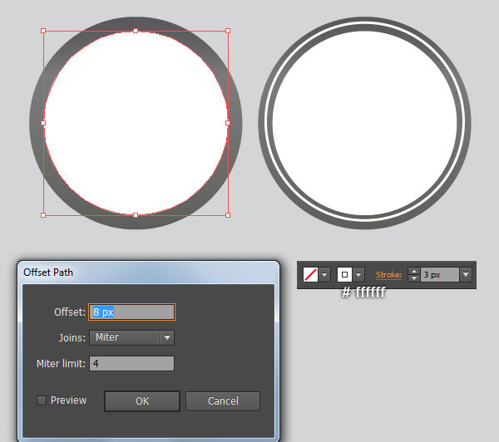Click the top-right bounding box handle
499x442 pixels.
[x=228, y=31]
